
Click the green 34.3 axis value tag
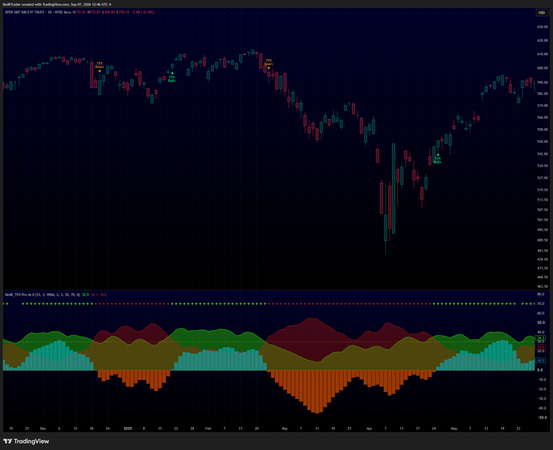541,338
